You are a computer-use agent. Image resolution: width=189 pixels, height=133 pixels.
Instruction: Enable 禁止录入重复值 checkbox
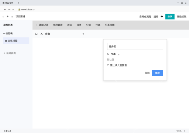(108, 65)
